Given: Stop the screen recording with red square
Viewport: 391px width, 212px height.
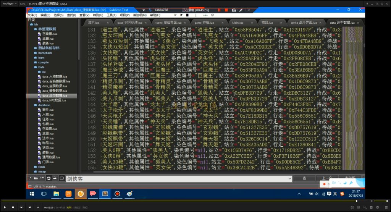Looking at the screenshot, I should pyautogui.click(x=226, y=10).
